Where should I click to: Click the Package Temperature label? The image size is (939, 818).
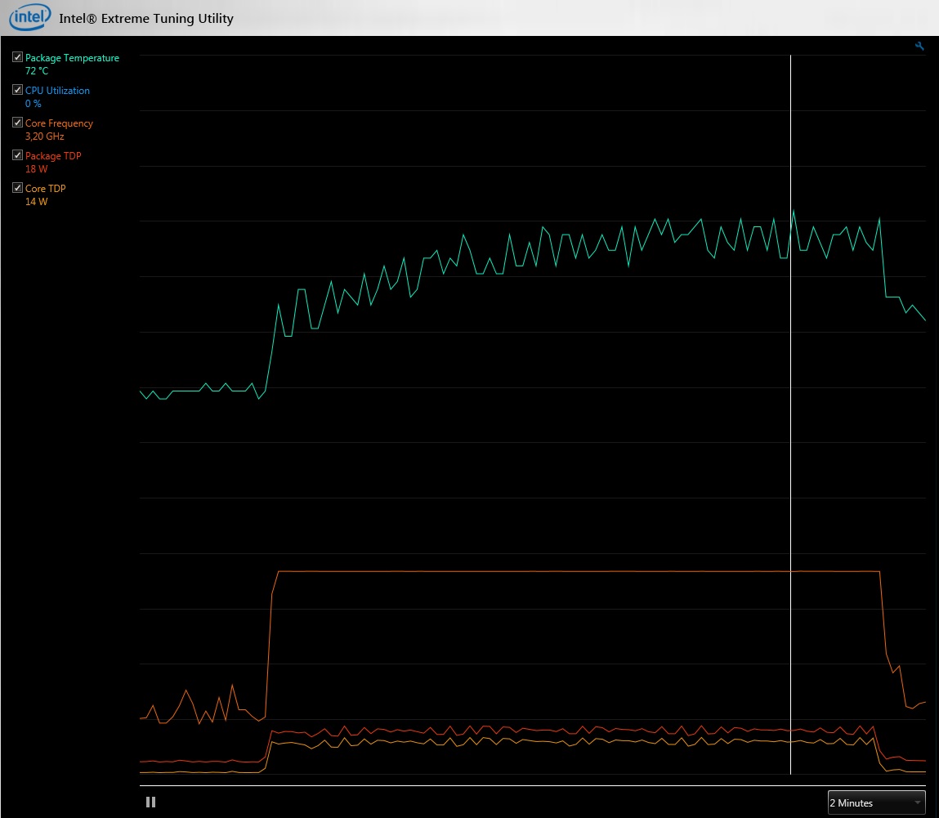(x=72, y=58)
